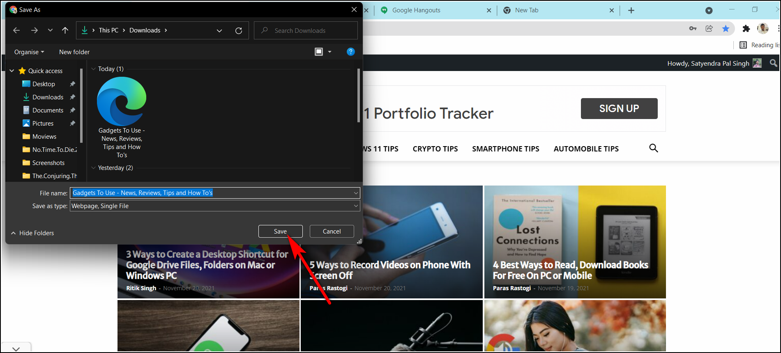The width and height of the screenshot is (781, 353).
Task: Open SMARTPHONE TIPS menu item
Action: point(506,149)
